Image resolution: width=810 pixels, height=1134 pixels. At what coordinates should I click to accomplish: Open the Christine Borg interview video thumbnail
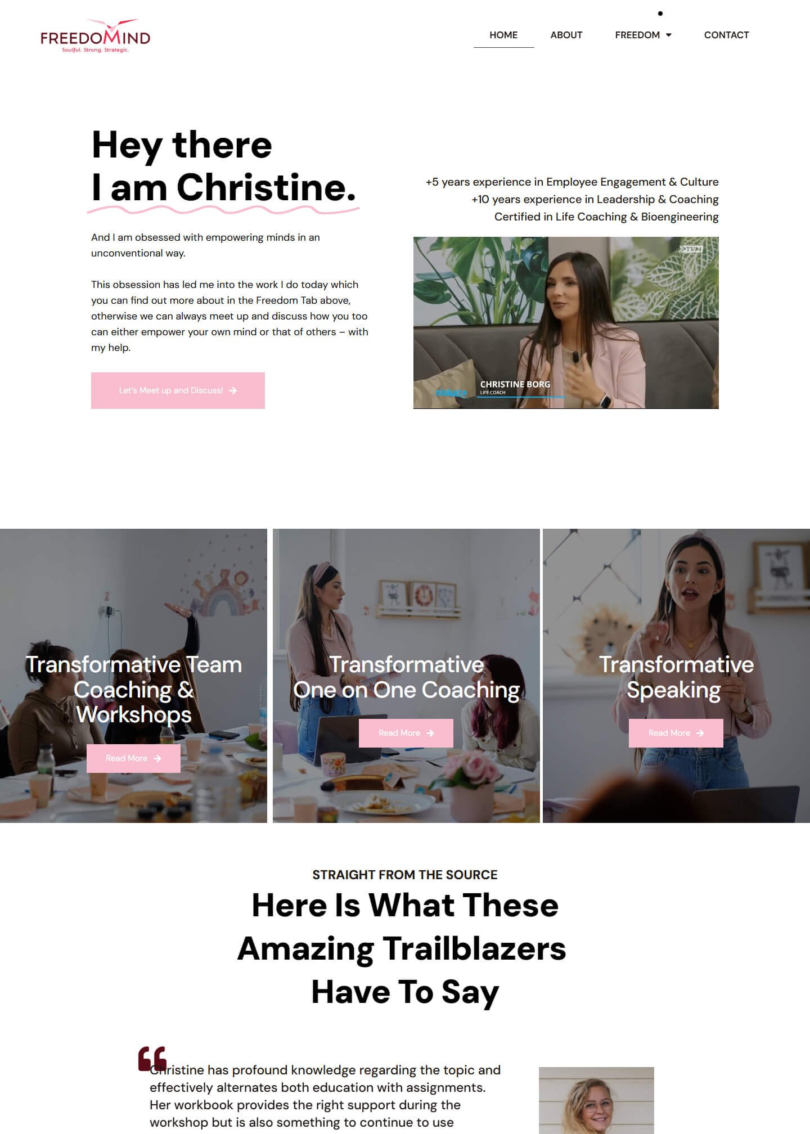click(x=566, y=323)
